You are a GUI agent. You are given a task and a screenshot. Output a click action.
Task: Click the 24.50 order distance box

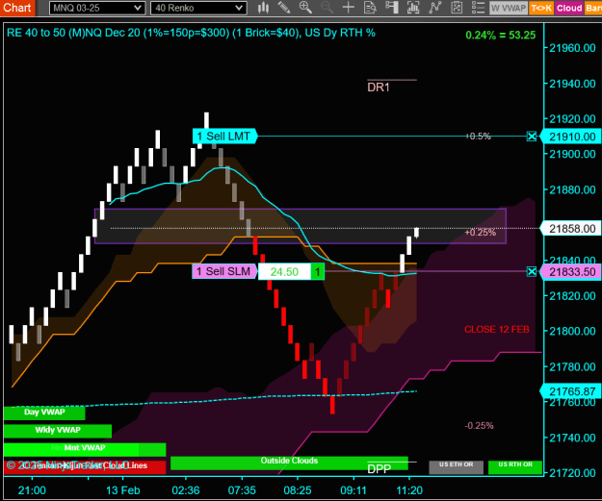click(284, 272)
